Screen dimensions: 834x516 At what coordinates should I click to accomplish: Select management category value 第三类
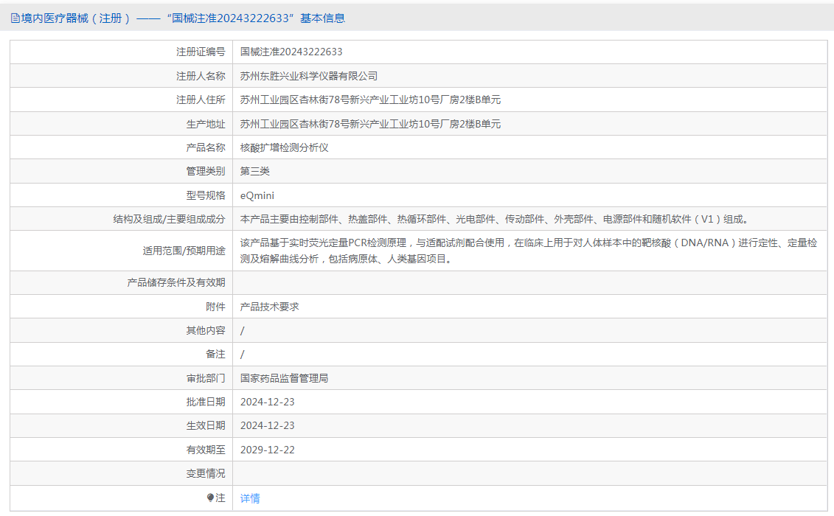[255, 171]
